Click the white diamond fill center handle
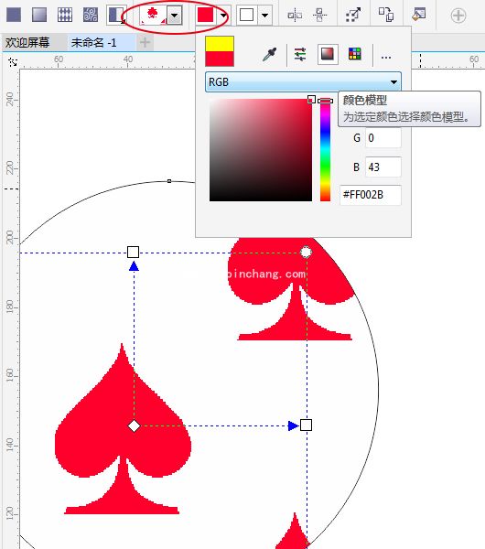Image resolution: width=485 pixels, height=549 pixels. 134,426
